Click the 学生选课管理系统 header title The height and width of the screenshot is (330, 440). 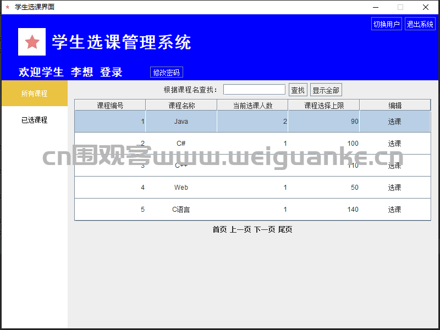tap(122, 42)
